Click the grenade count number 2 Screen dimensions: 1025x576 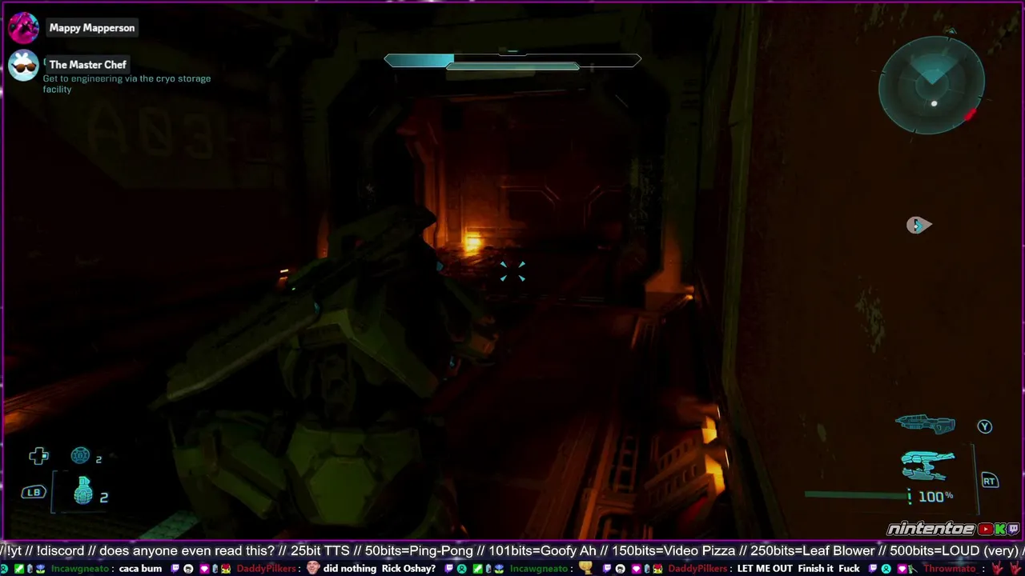click(x=104, y=498)
